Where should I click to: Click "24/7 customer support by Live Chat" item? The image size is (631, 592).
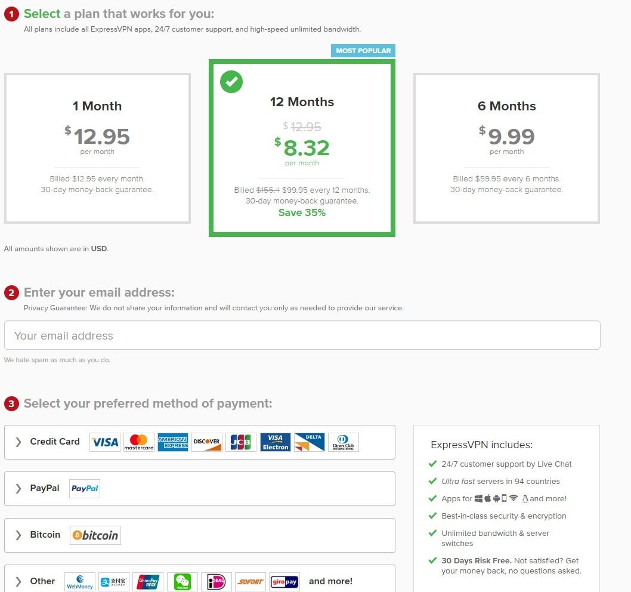tap(506, 464)
